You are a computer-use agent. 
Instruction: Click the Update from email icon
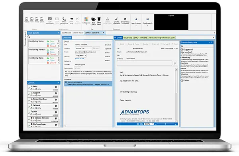[x=108, y=19]
